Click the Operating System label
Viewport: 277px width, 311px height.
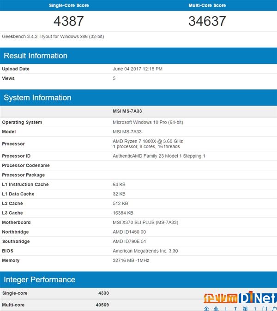(x=22, y=122)
